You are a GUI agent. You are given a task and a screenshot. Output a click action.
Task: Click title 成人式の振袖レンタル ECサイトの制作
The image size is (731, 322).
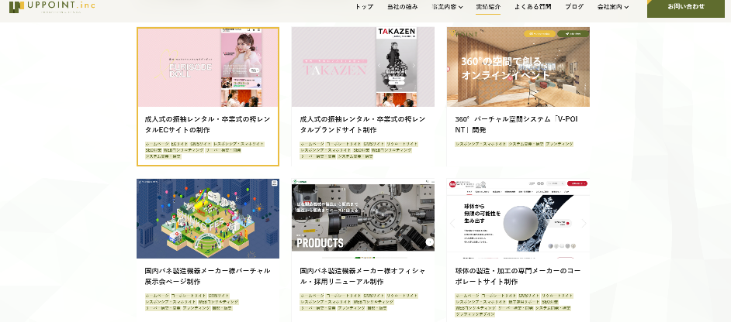[207, 125]
